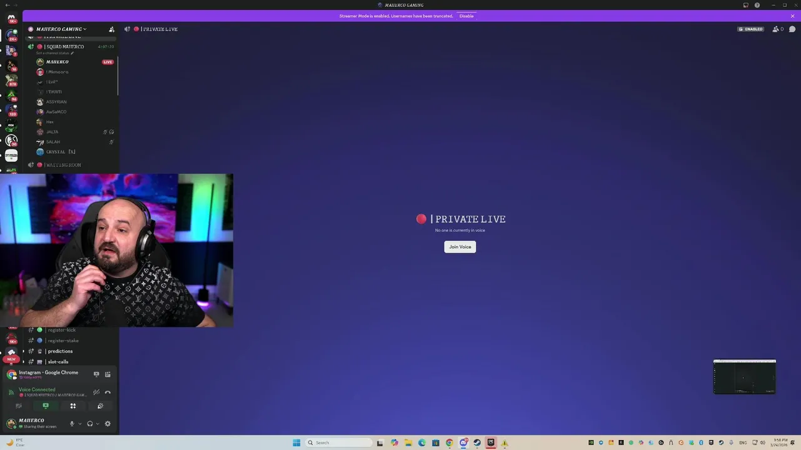Select user ASSYRIAN in voice list

[75, 102]
